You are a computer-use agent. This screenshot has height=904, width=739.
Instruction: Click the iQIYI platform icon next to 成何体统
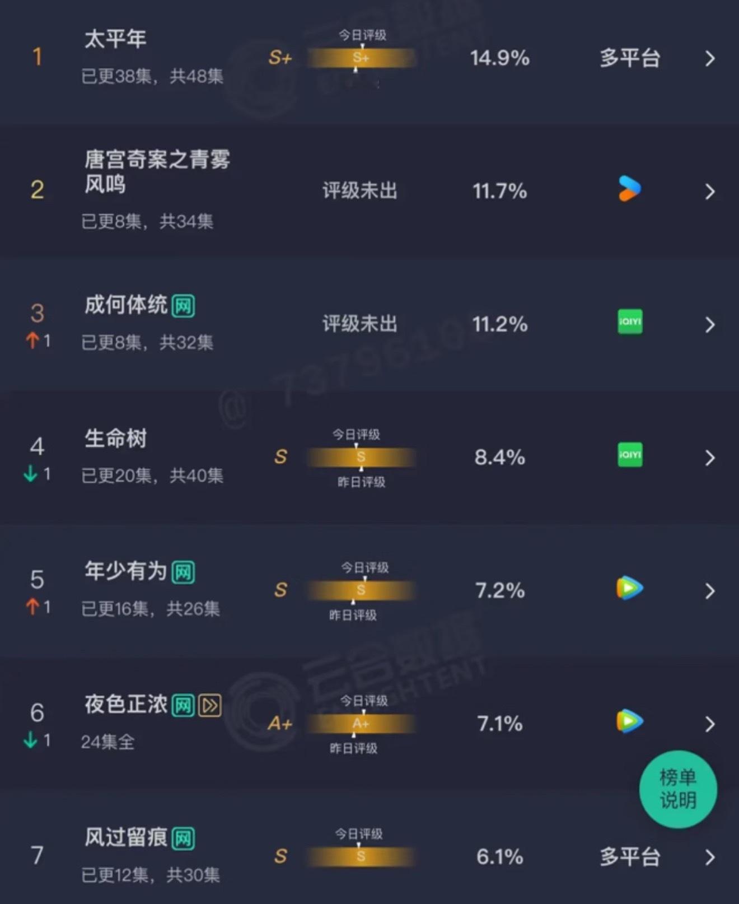[629, 321]
